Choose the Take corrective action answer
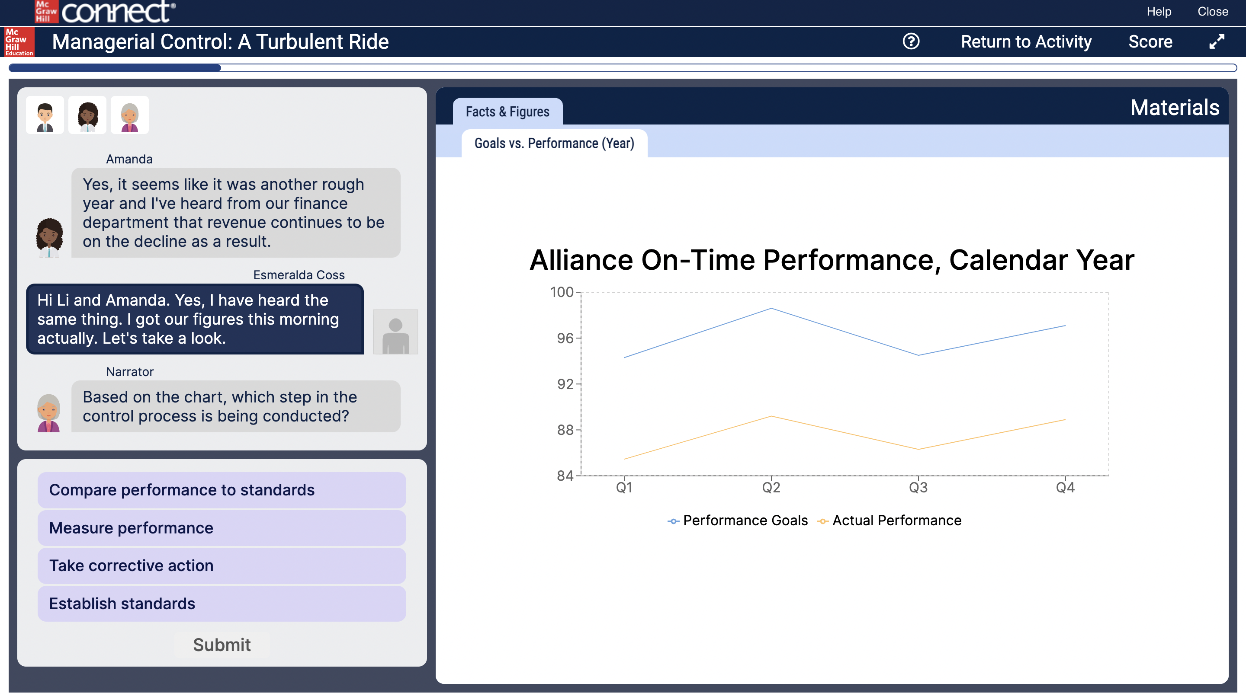Image resolution: width=1246 pixels, height=696 pixels. pos(222,565)
